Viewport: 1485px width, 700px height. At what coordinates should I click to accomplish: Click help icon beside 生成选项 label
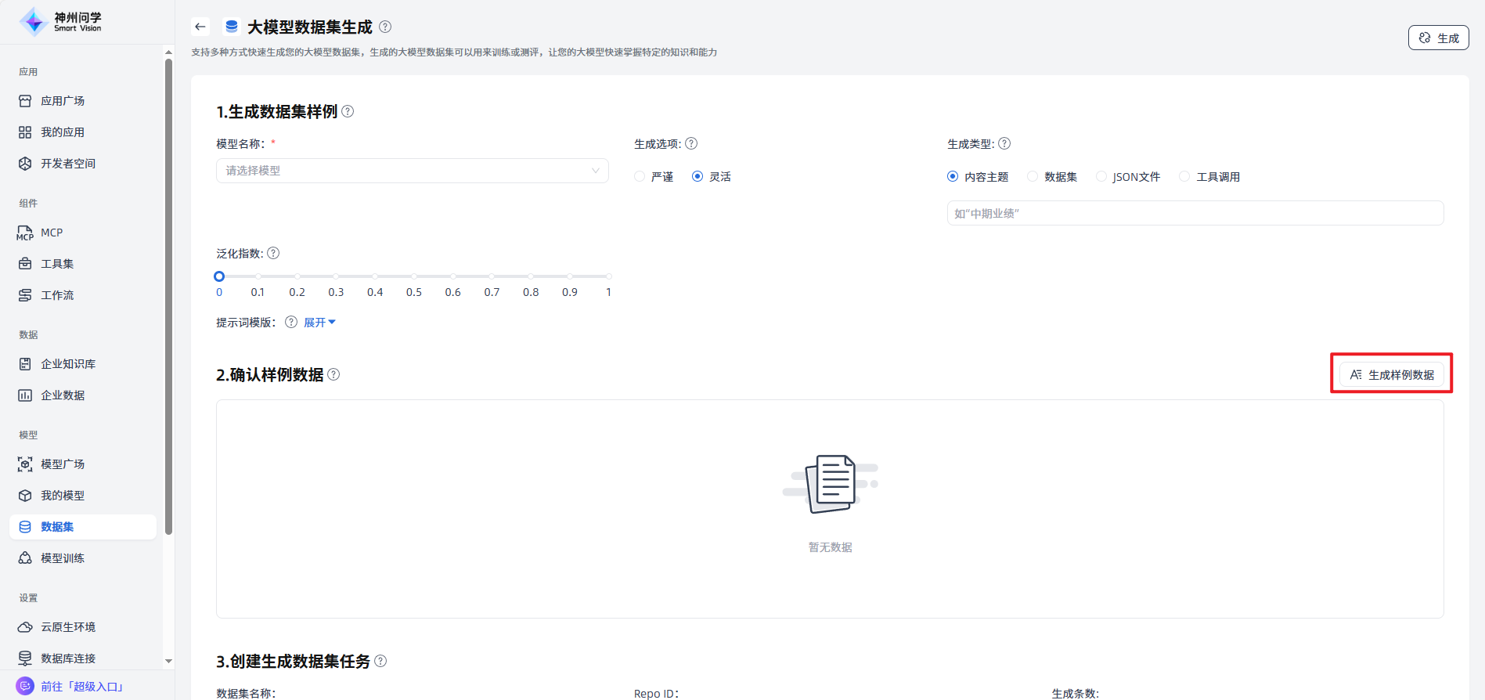tap(691, 143)
